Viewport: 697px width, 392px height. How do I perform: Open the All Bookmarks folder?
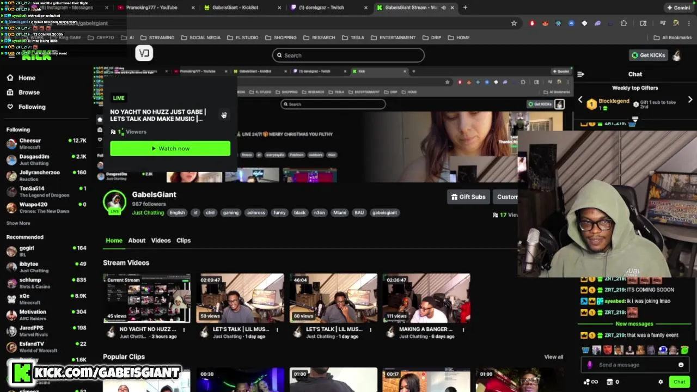672,38
